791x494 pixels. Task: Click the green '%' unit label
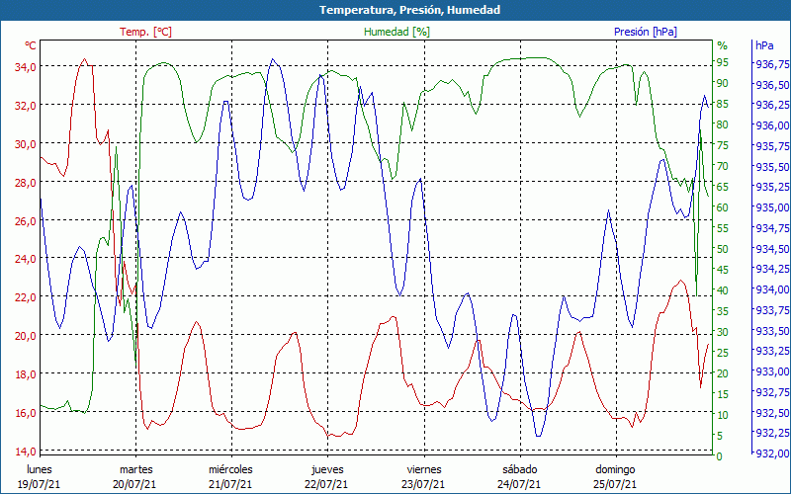click(723, 45)
